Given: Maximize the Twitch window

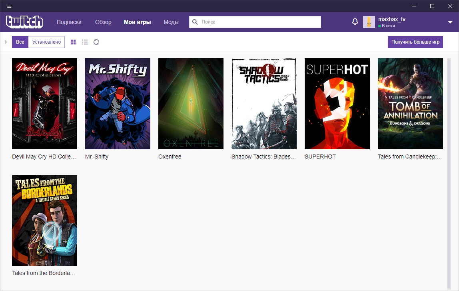Looking at the screenshot, I should [x=432, y=6].
